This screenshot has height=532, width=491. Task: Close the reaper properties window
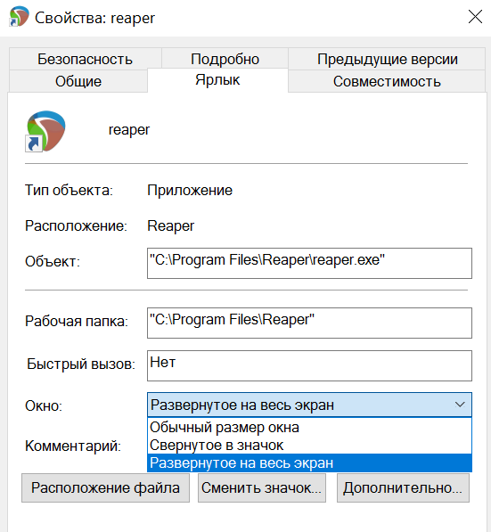coord(475,16)
